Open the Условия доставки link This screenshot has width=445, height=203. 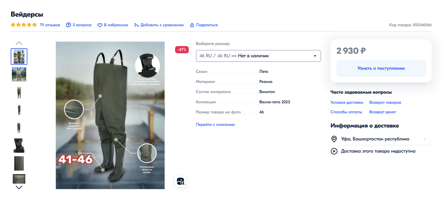(x=347, y=102)
